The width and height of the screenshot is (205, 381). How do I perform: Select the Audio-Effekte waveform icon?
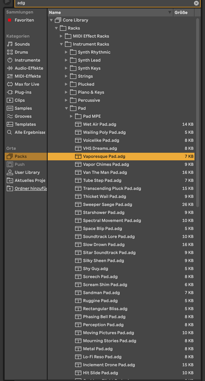coord(10,68)
